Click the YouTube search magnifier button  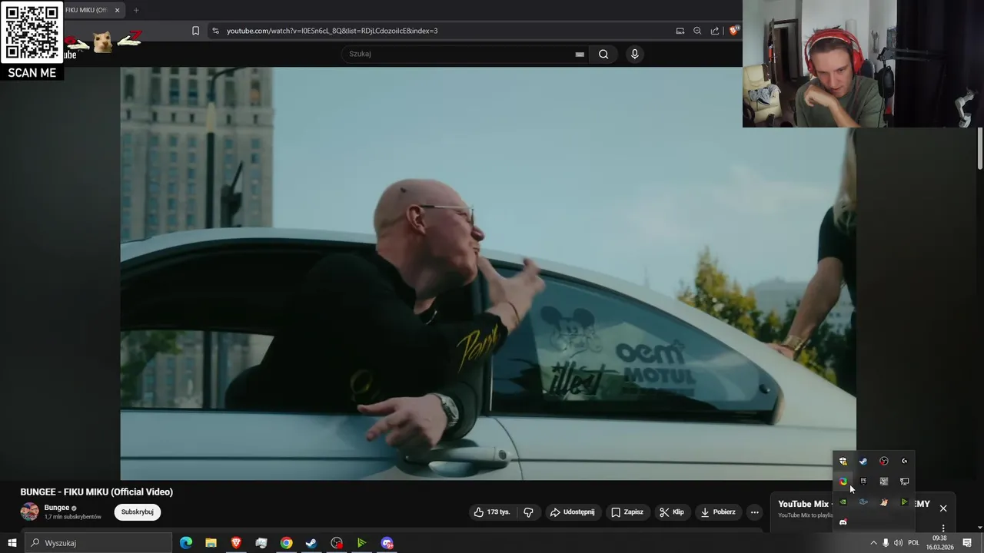tap(603, 54)
